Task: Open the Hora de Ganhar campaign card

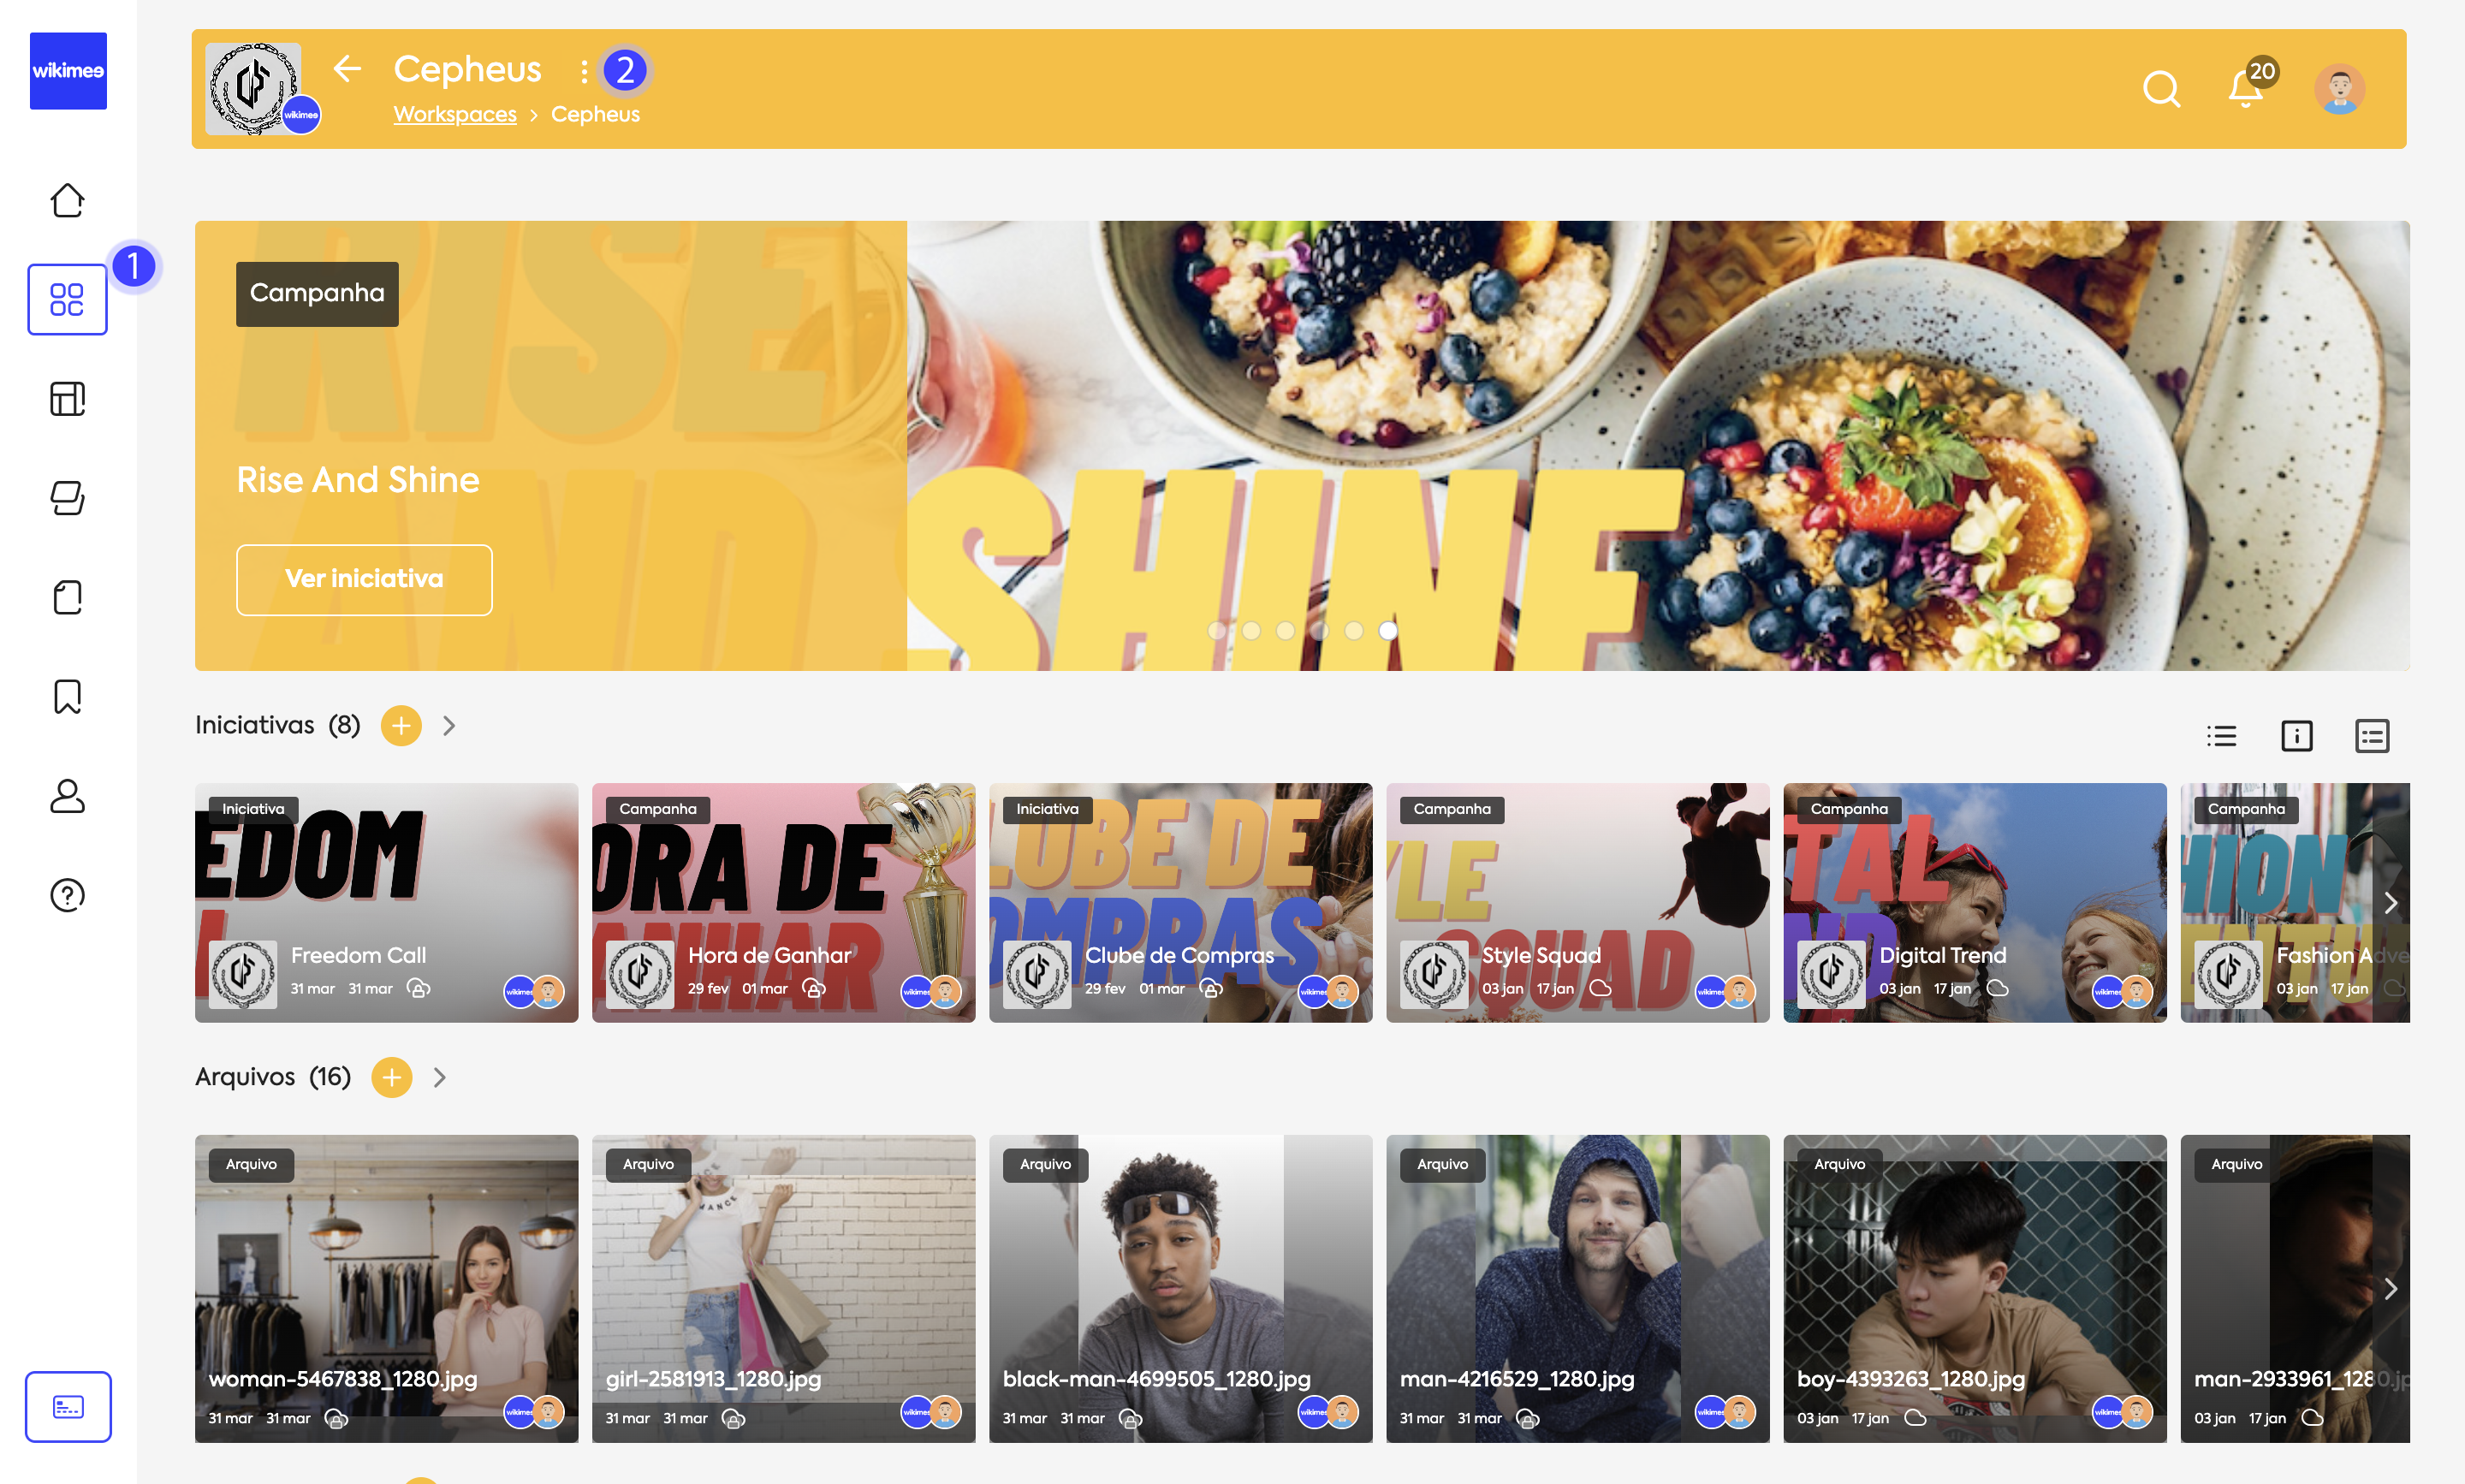Action: coord(783,902)
